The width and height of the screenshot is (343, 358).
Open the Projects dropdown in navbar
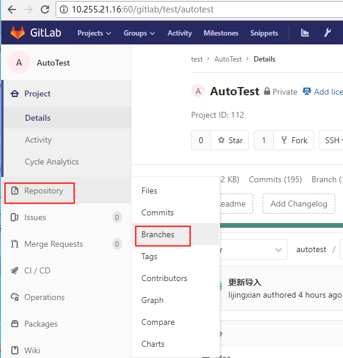click(94, 33)
